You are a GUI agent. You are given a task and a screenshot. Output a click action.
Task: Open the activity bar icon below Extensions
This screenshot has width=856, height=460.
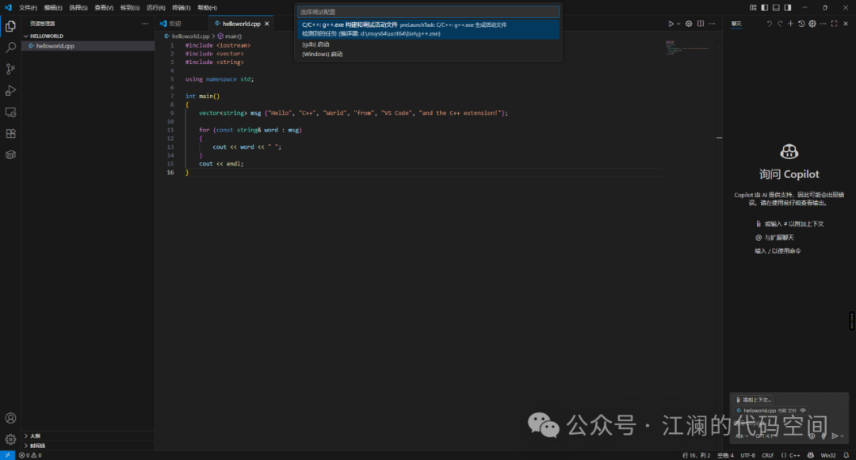(10, 155)
